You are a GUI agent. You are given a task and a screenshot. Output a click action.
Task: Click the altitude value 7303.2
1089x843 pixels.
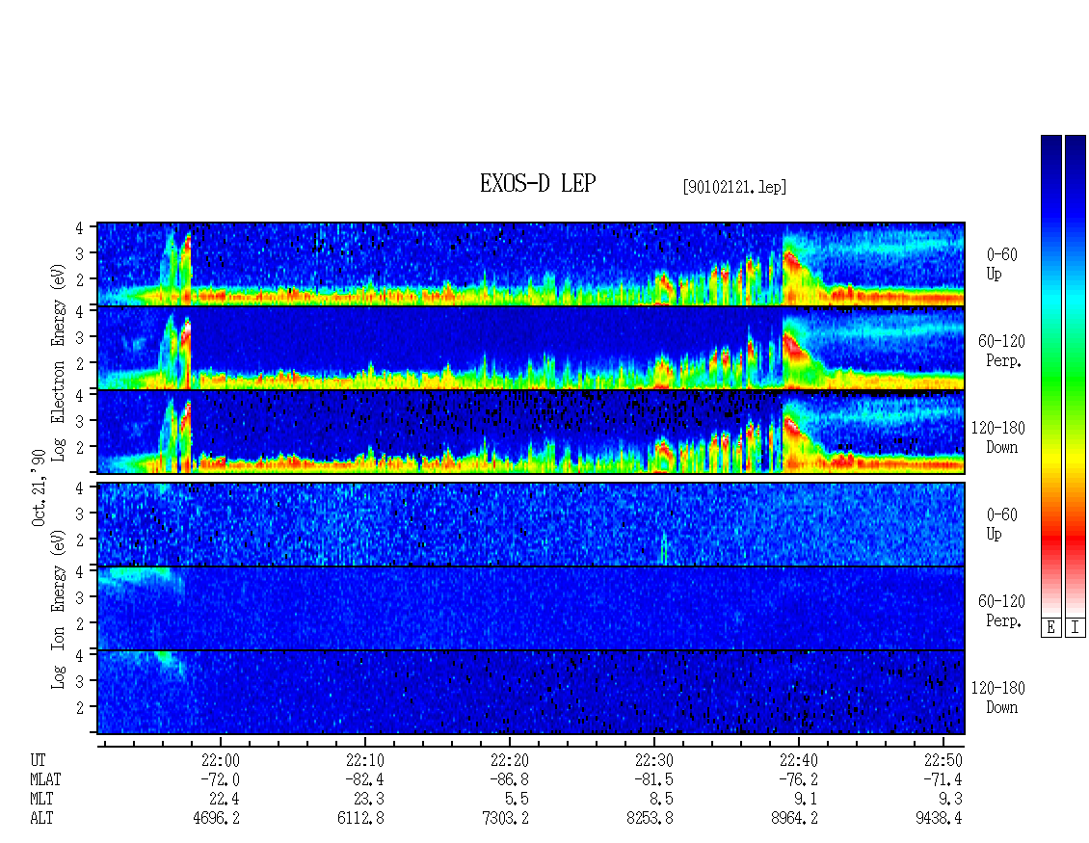506,818
